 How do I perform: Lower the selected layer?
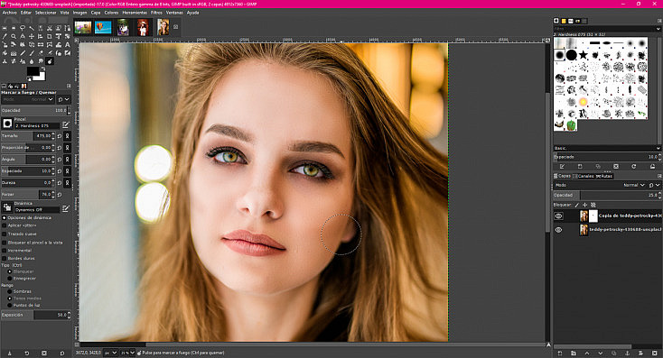coord(601,353)
